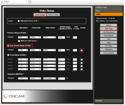Open a new browser tab
This screenshot has height=105, width=125.
30,2
